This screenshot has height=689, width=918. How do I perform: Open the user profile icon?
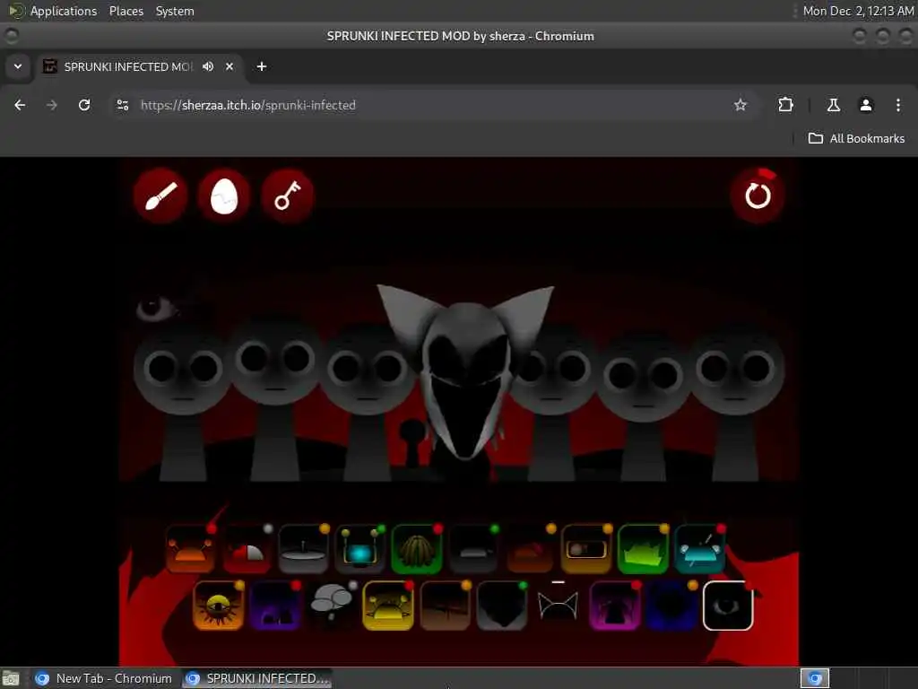click(x=866, y=105)
